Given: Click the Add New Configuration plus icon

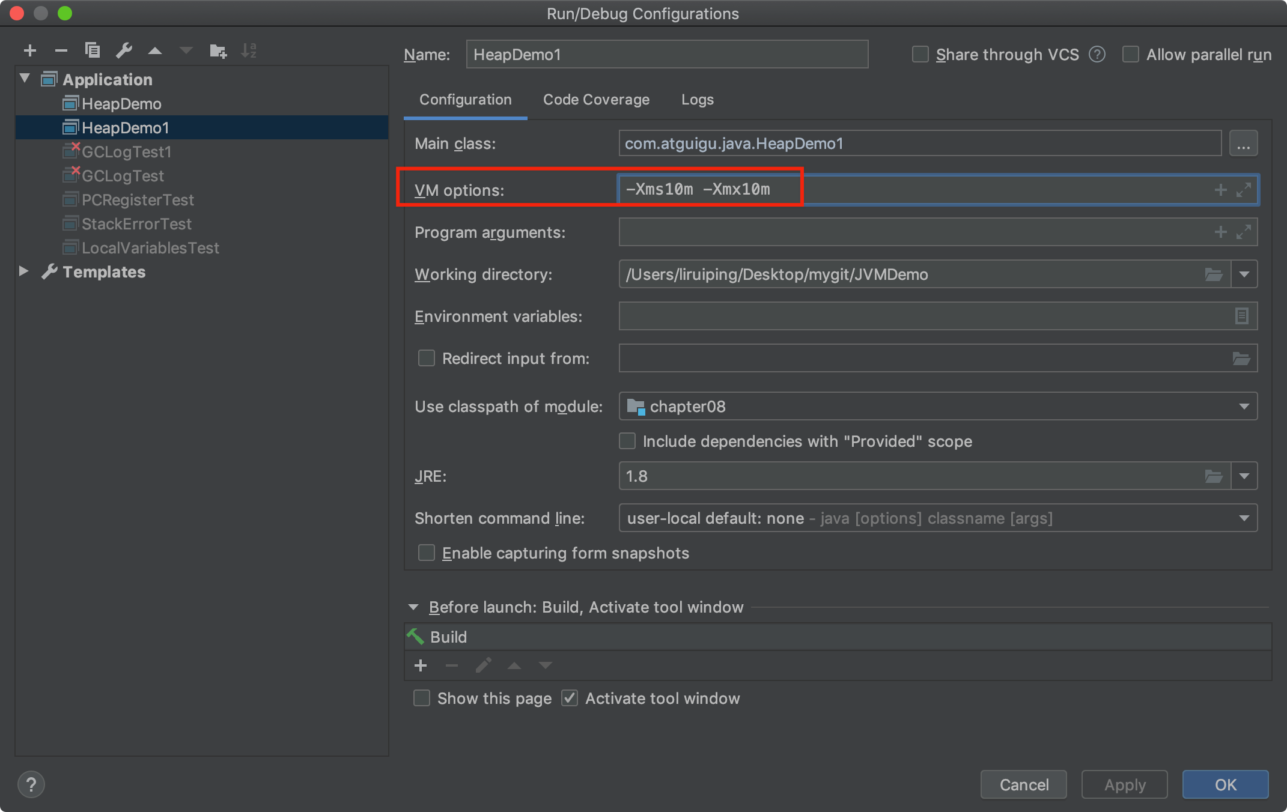Looking at the screenshot, I should point(30,50).
